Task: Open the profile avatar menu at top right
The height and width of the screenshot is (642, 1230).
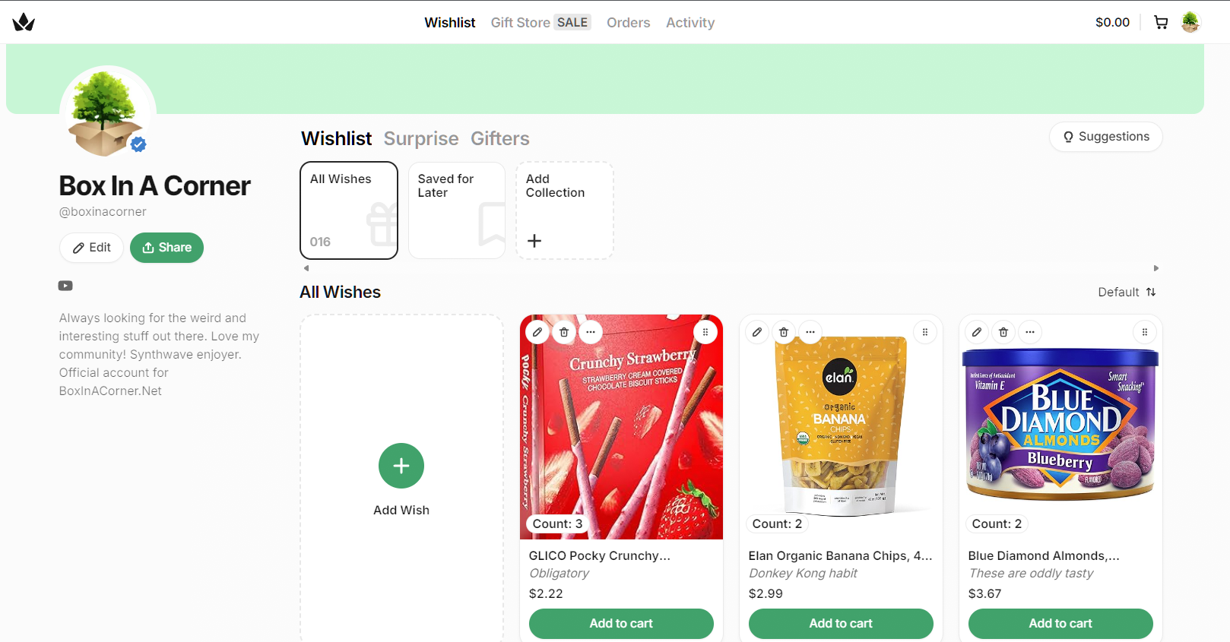Action: (x=1190, y=22)
